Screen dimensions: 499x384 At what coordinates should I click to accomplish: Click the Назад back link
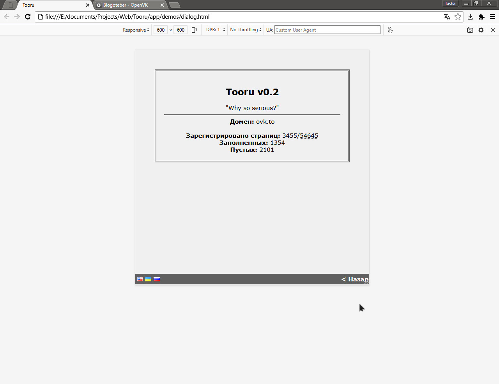pos(355,279)
